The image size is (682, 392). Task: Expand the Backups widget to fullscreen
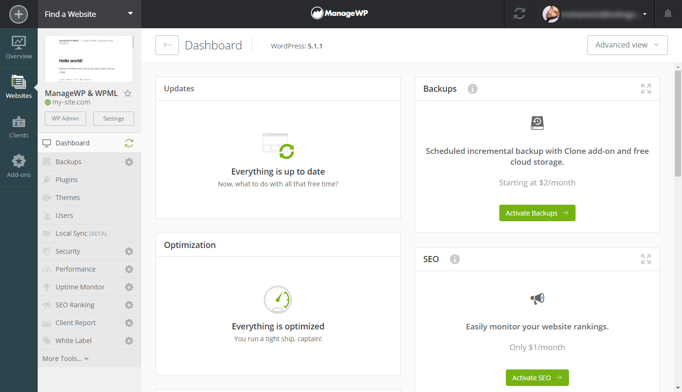pos(646,88)
